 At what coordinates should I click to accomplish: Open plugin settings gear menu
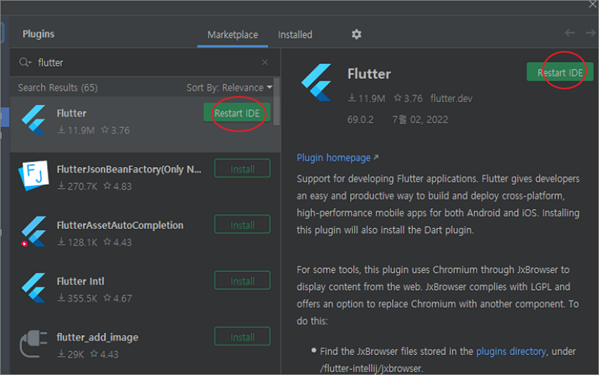click(356, 34)
